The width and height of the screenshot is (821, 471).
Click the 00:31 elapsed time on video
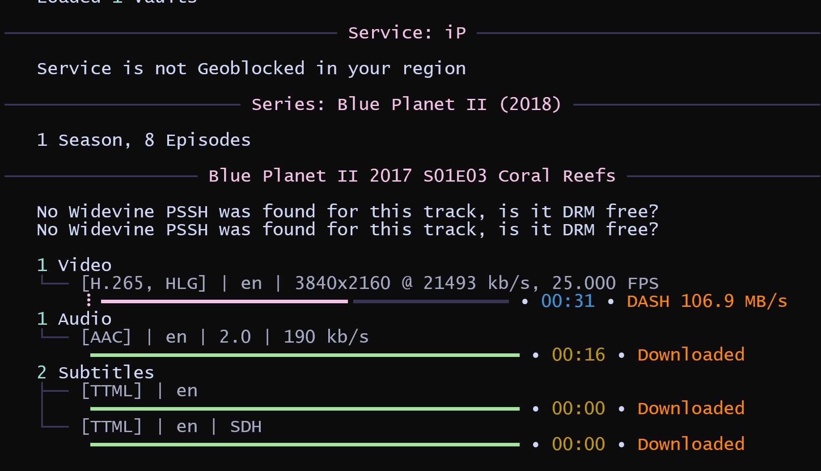(x=567, y=301)
